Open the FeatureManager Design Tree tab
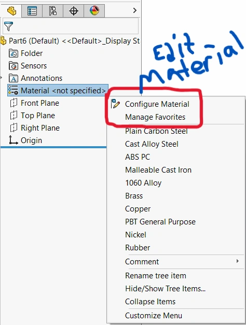The image size is (246, 325). coord(11,10)
